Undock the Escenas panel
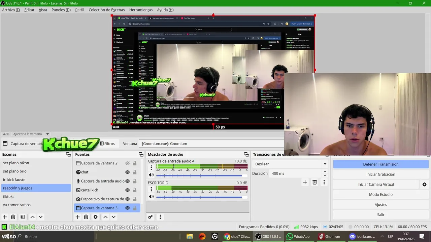 (x=68, y=155)
